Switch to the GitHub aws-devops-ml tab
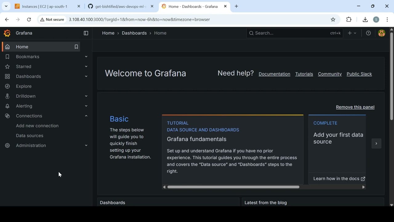This screenshot has height=222, width=394. coord(121,6)
